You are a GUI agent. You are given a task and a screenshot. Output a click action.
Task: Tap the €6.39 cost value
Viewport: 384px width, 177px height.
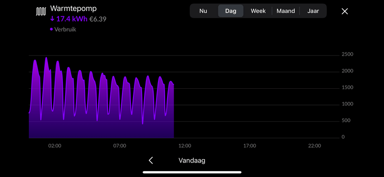click(x=98, y=19)
